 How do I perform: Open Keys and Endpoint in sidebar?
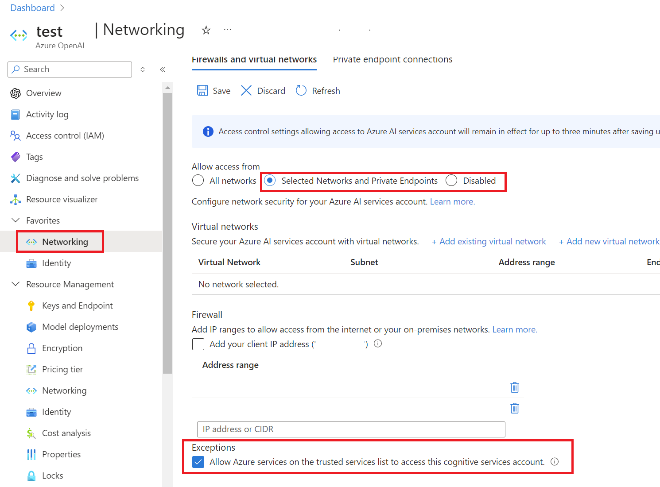point(78,305)
